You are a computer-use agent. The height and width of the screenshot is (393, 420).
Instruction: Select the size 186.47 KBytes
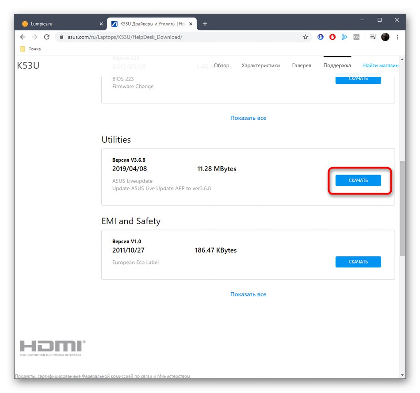pos(216,250)
